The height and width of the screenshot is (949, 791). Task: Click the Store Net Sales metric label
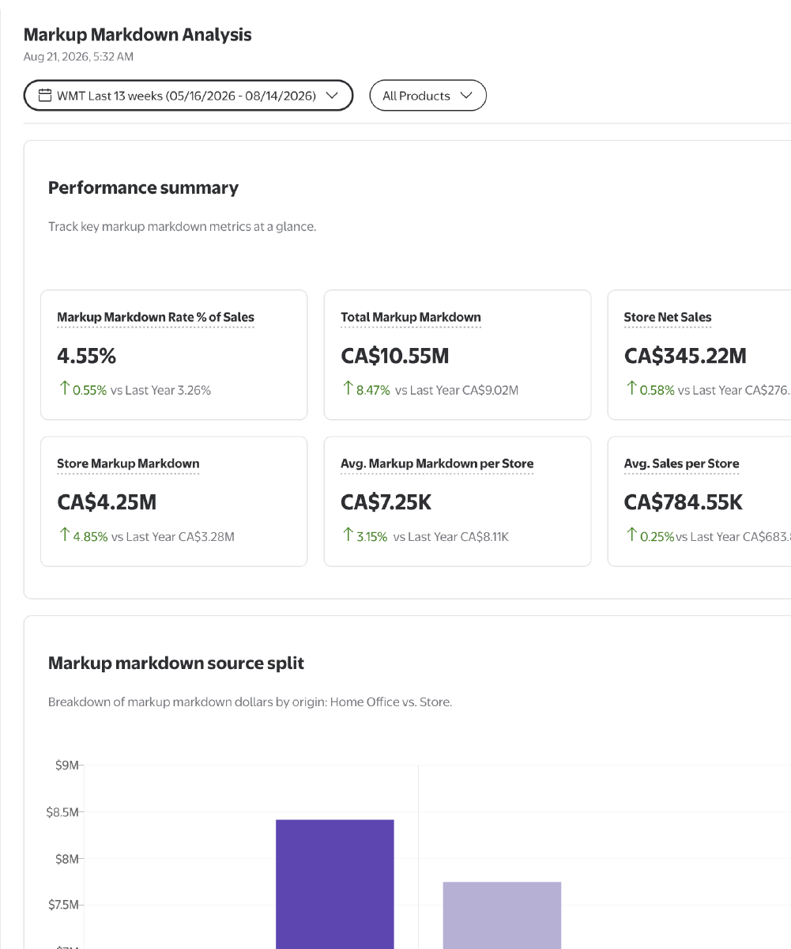point(668,317)
